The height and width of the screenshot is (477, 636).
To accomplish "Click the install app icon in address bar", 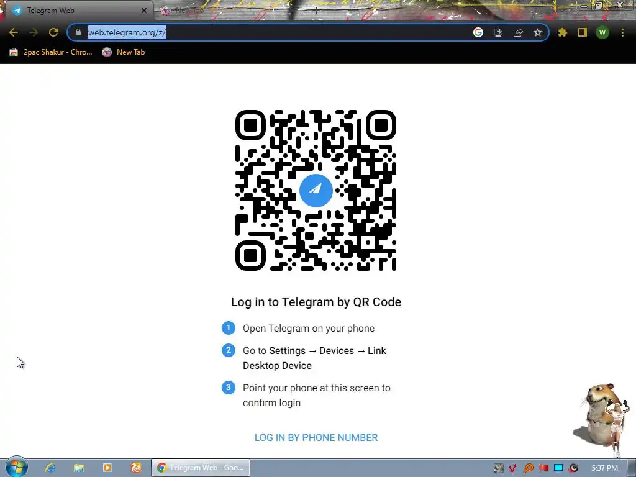I will pyautogui.click(x=498, y=32).
